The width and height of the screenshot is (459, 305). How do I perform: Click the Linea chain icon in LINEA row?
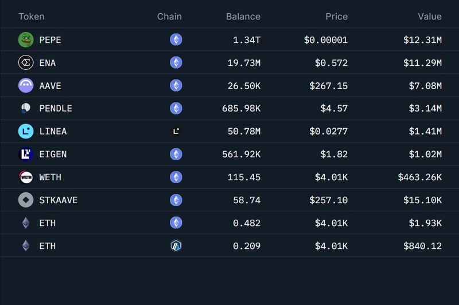coord(176,132)
